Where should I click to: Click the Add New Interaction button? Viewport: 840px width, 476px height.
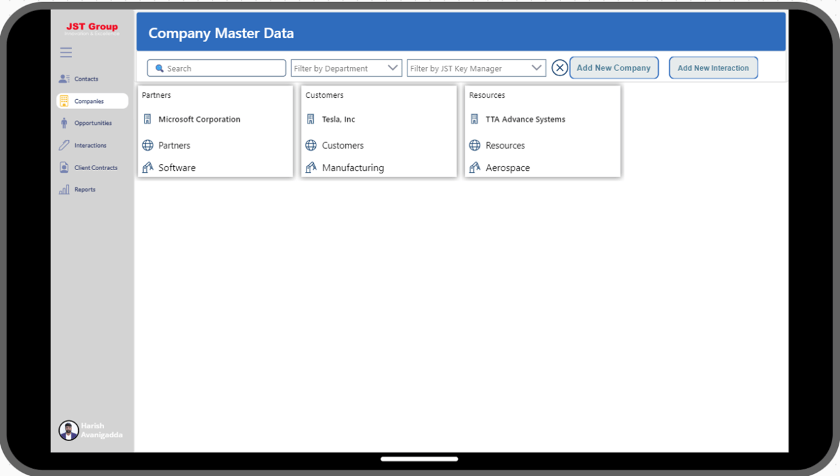[x=713, y=67]
